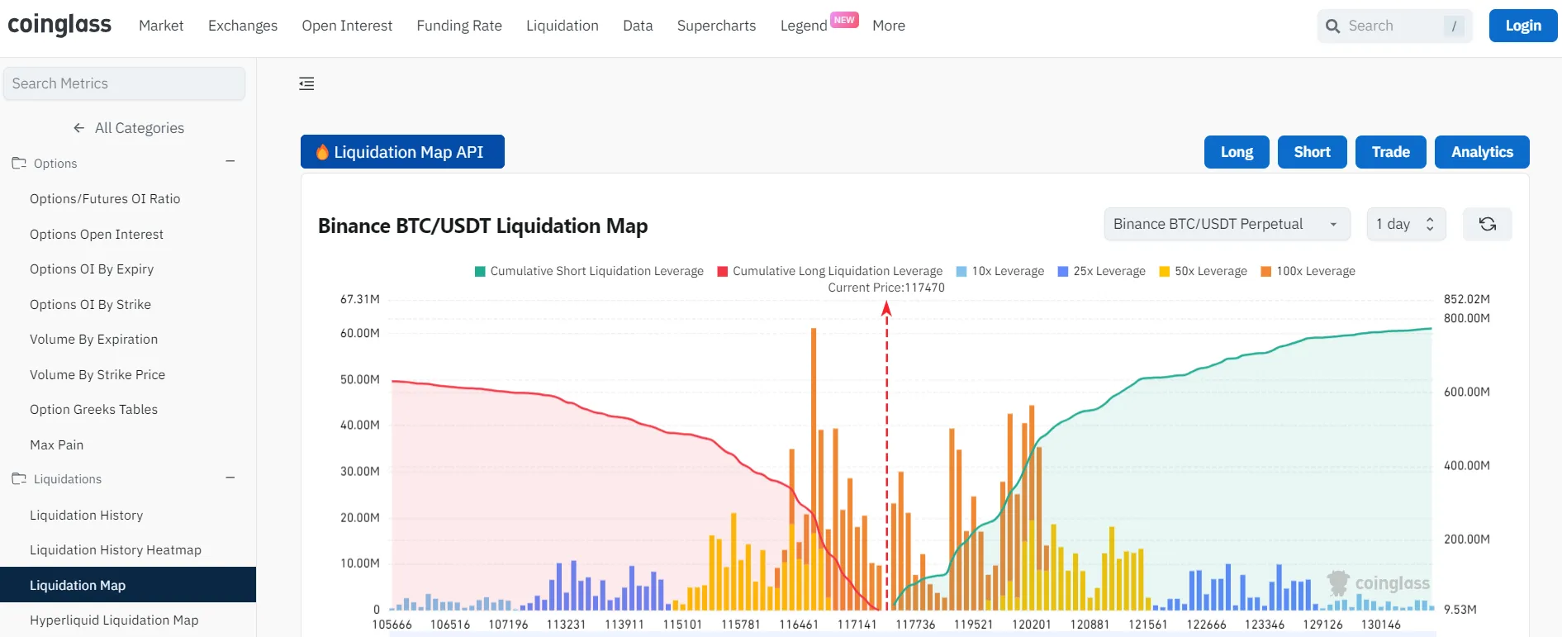Screen dimensions: 1562x637
Task: Open the Exchanges menu
Action: 243,26
